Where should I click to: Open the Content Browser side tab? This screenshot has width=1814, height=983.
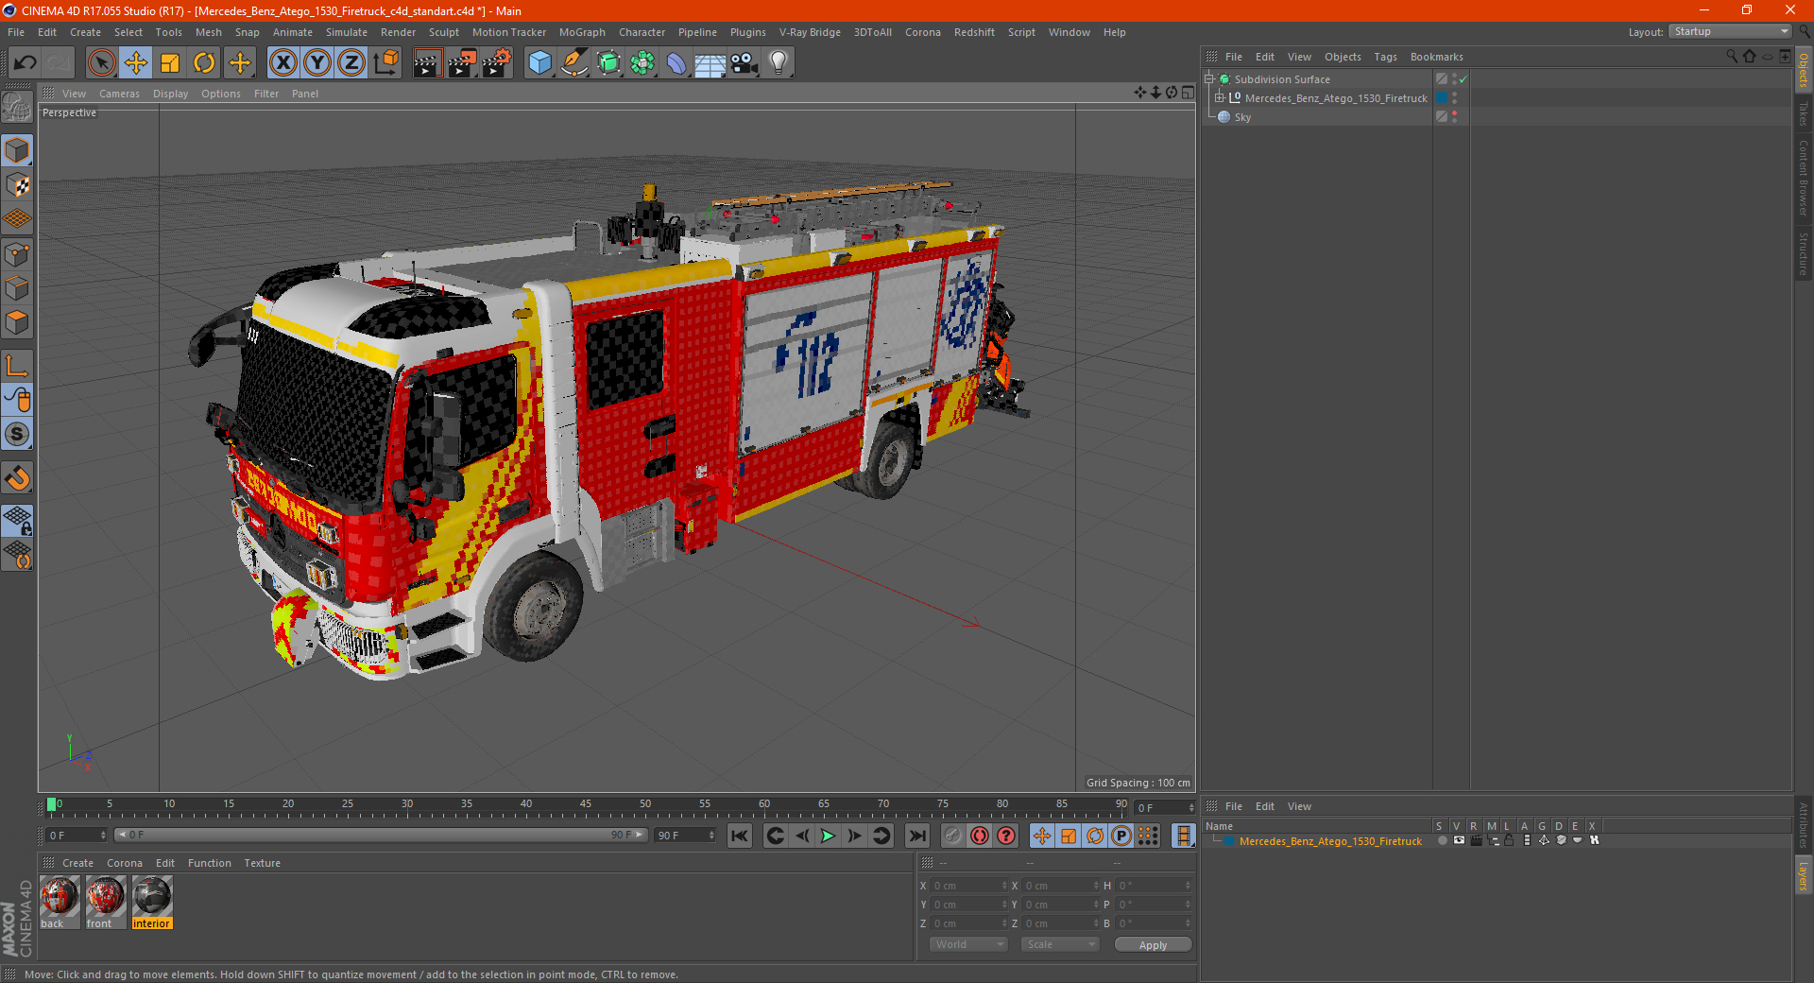tap(1804, 179)
